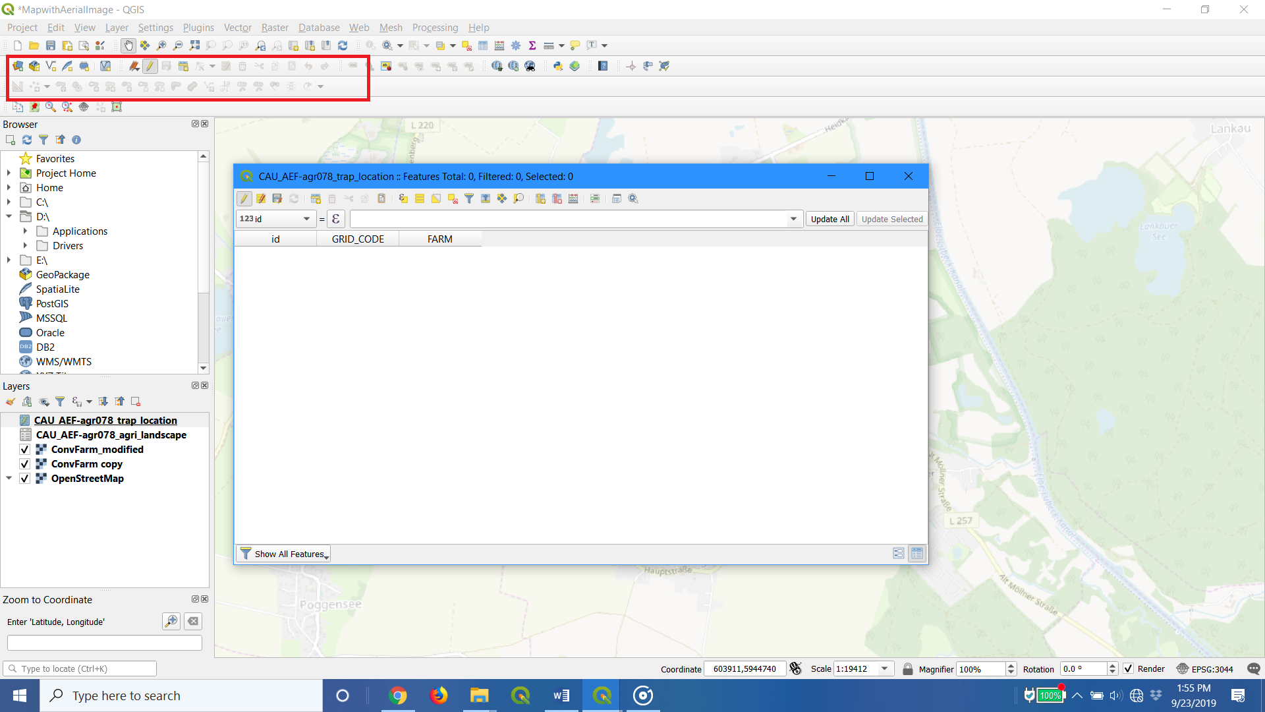Screen dimensions: 1265x712
Task: Expand the E:\ drive tree item
Action: [9, 260]
